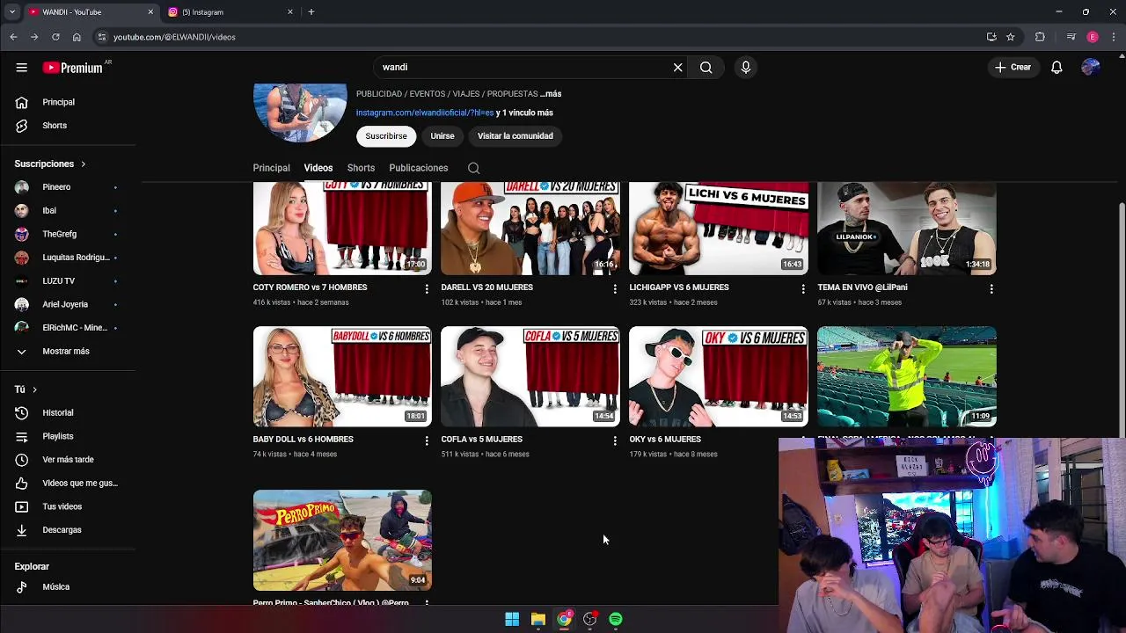Search within channel using magnifier icon
1126x633 pixels.
click(473, 168)
